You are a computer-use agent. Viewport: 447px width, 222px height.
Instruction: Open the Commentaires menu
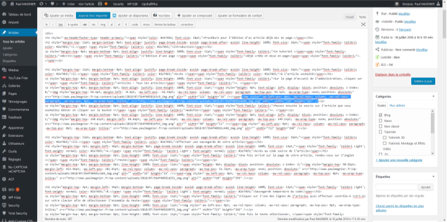19,109
